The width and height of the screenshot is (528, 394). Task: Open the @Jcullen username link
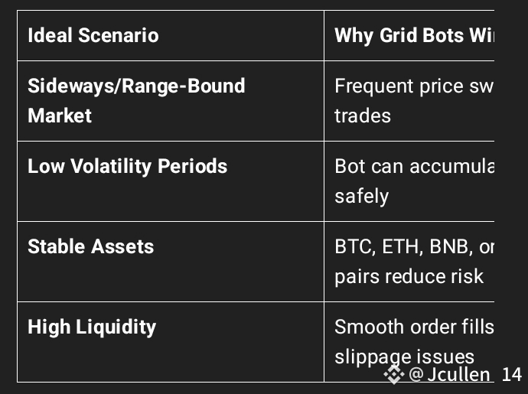tap(450, 374)
